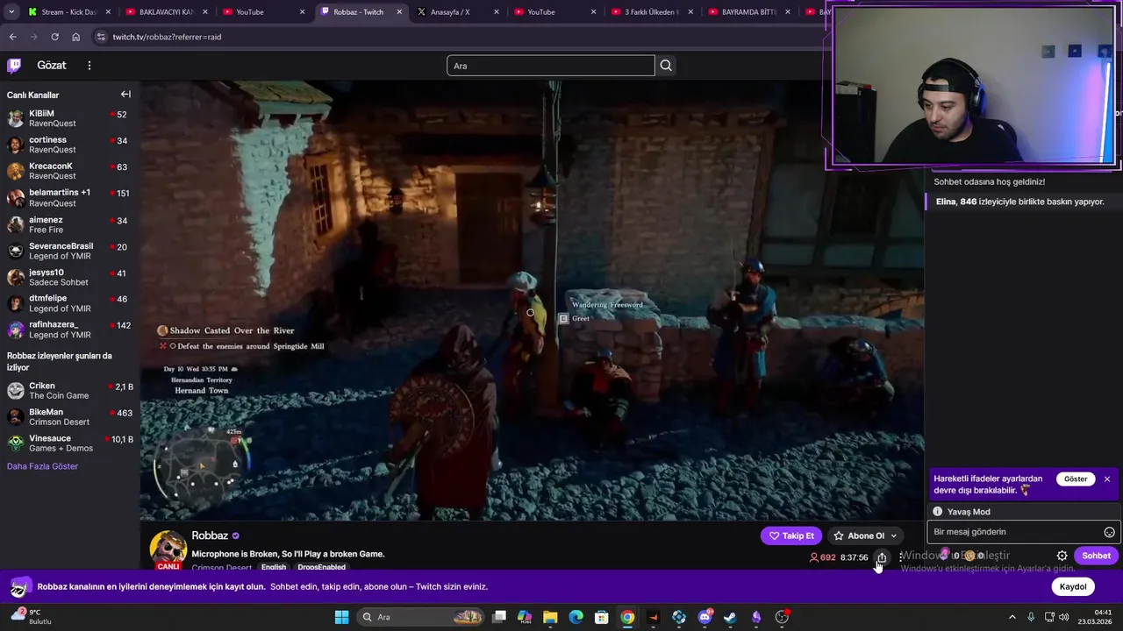Open the emote picker smiley icon

[1109, 532]
